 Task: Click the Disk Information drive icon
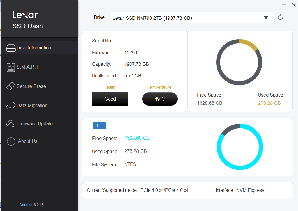11,48
